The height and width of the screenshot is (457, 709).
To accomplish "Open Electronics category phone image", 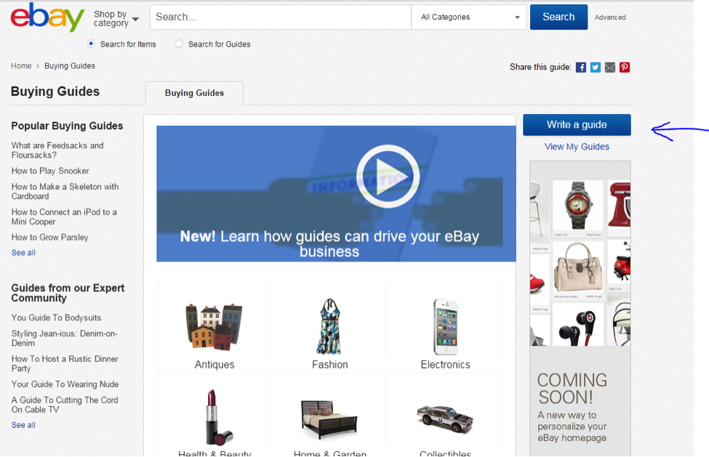I will coord(445,326).
